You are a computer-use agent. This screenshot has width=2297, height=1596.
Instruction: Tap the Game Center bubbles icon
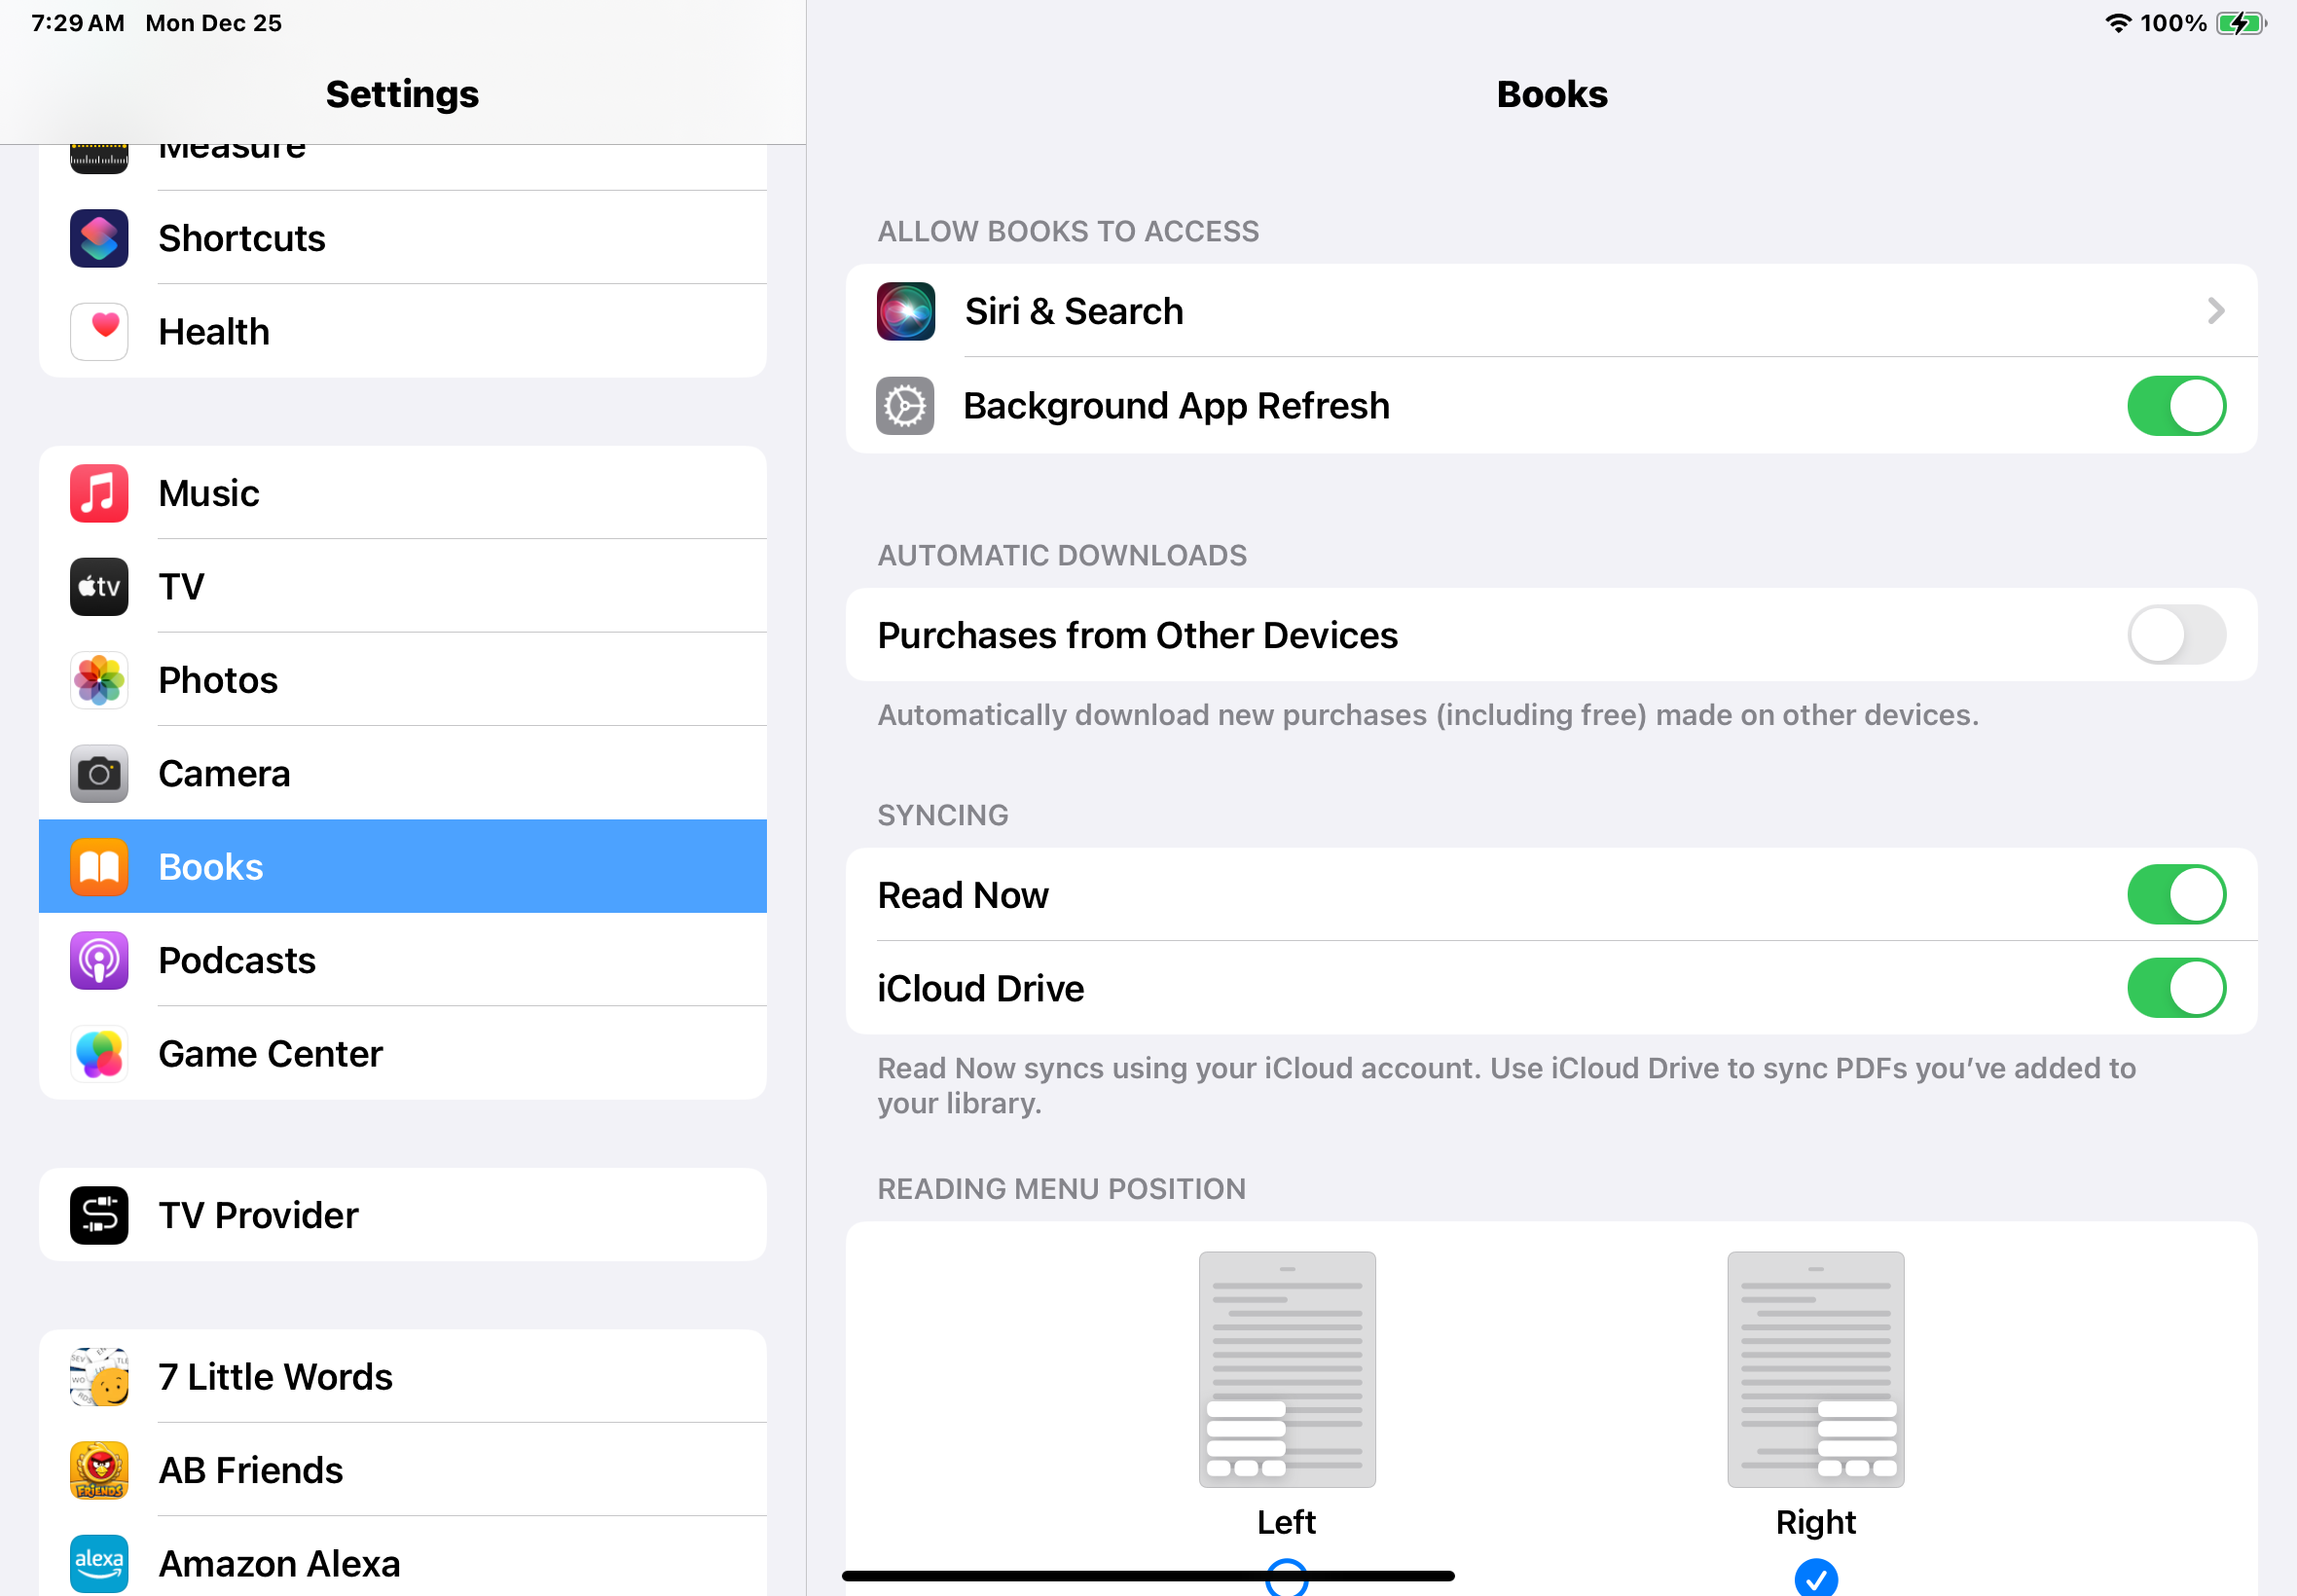(99, 1053)
